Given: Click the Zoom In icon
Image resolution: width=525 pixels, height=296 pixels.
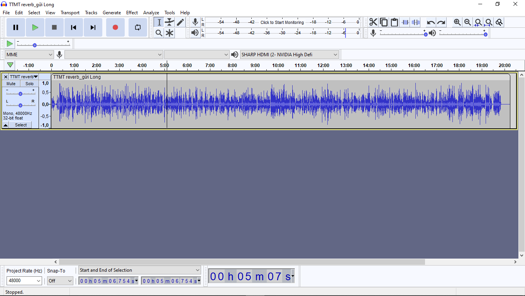Looking at the screenshot, I should pos(457,22).
